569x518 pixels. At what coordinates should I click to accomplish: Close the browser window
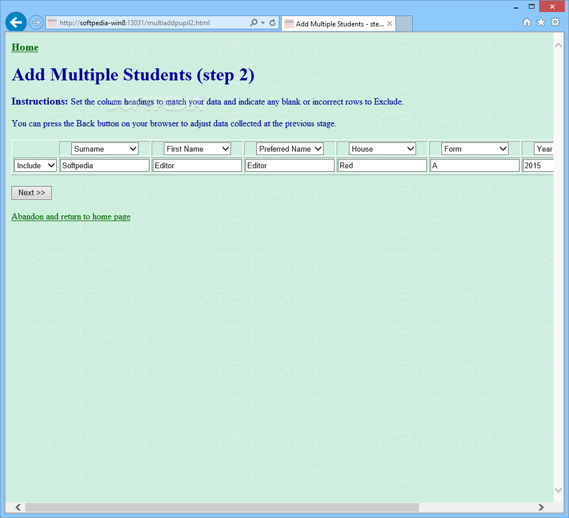tap(552, 6)
